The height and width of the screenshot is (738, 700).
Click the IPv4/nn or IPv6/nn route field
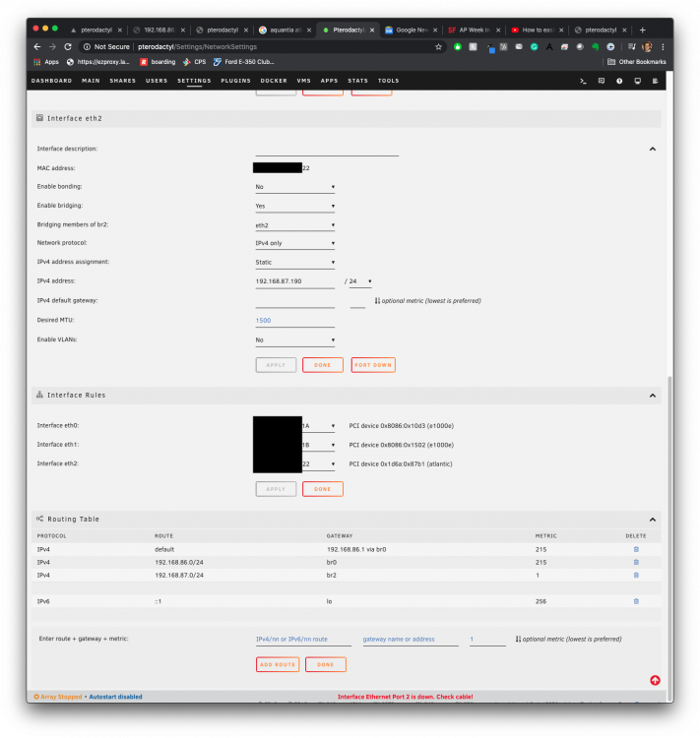[x=303, y=640]
